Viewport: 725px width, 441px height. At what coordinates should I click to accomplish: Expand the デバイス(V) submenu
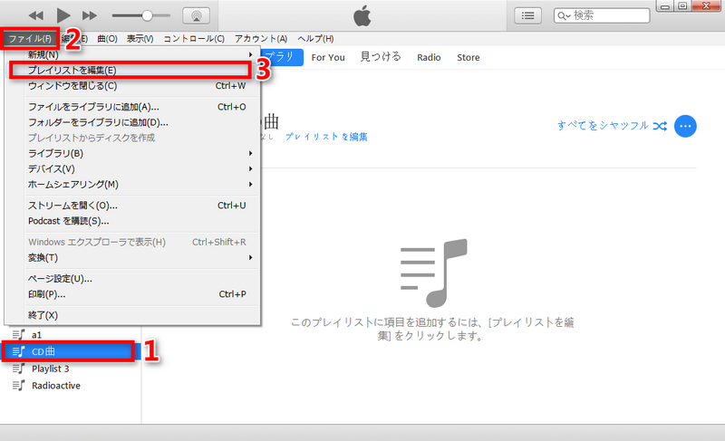[x=132, y=169]
